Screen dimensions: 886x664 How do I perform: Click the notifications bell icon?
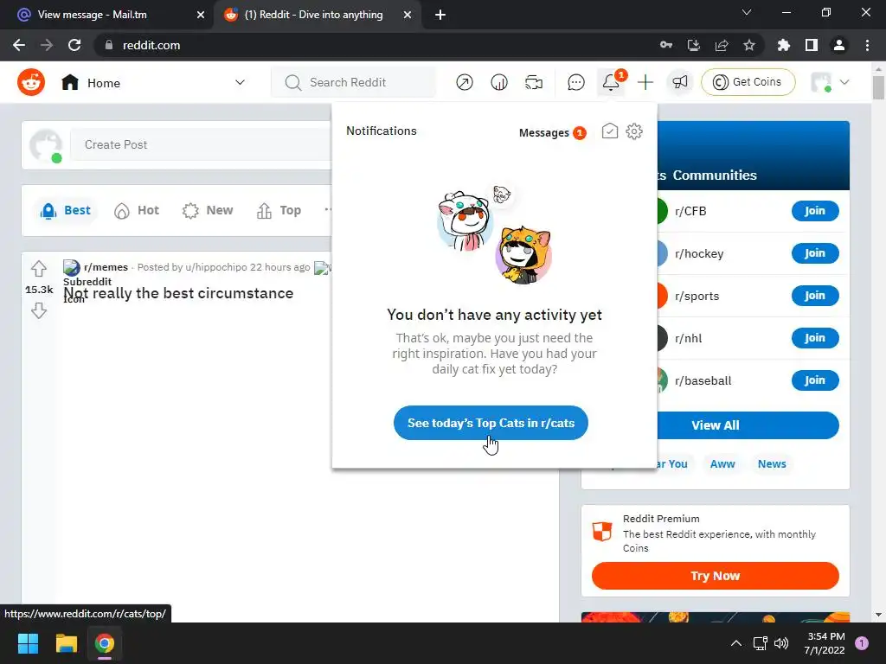[611, 82]
